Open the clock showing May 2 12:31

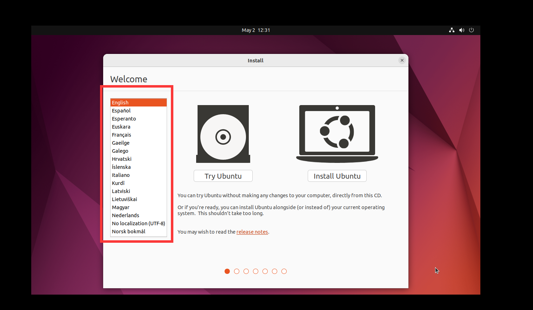[x=256, y=30]
